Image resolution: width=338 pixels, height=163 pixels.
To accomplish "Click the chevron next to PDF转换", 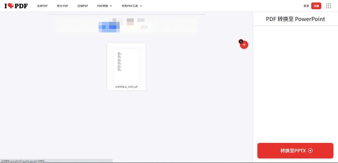I will click(111, 6).
